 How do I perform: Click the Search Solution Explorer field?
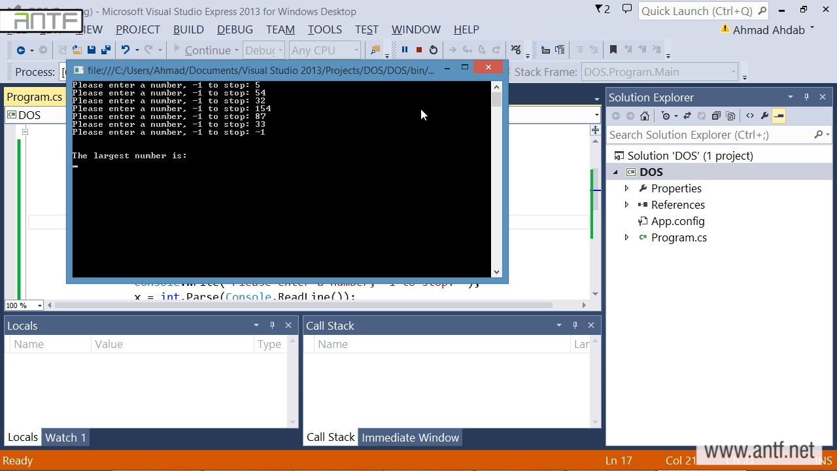point(709,135)
